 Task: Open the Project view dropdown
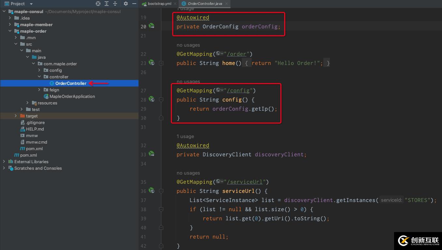tap(31, 4)
